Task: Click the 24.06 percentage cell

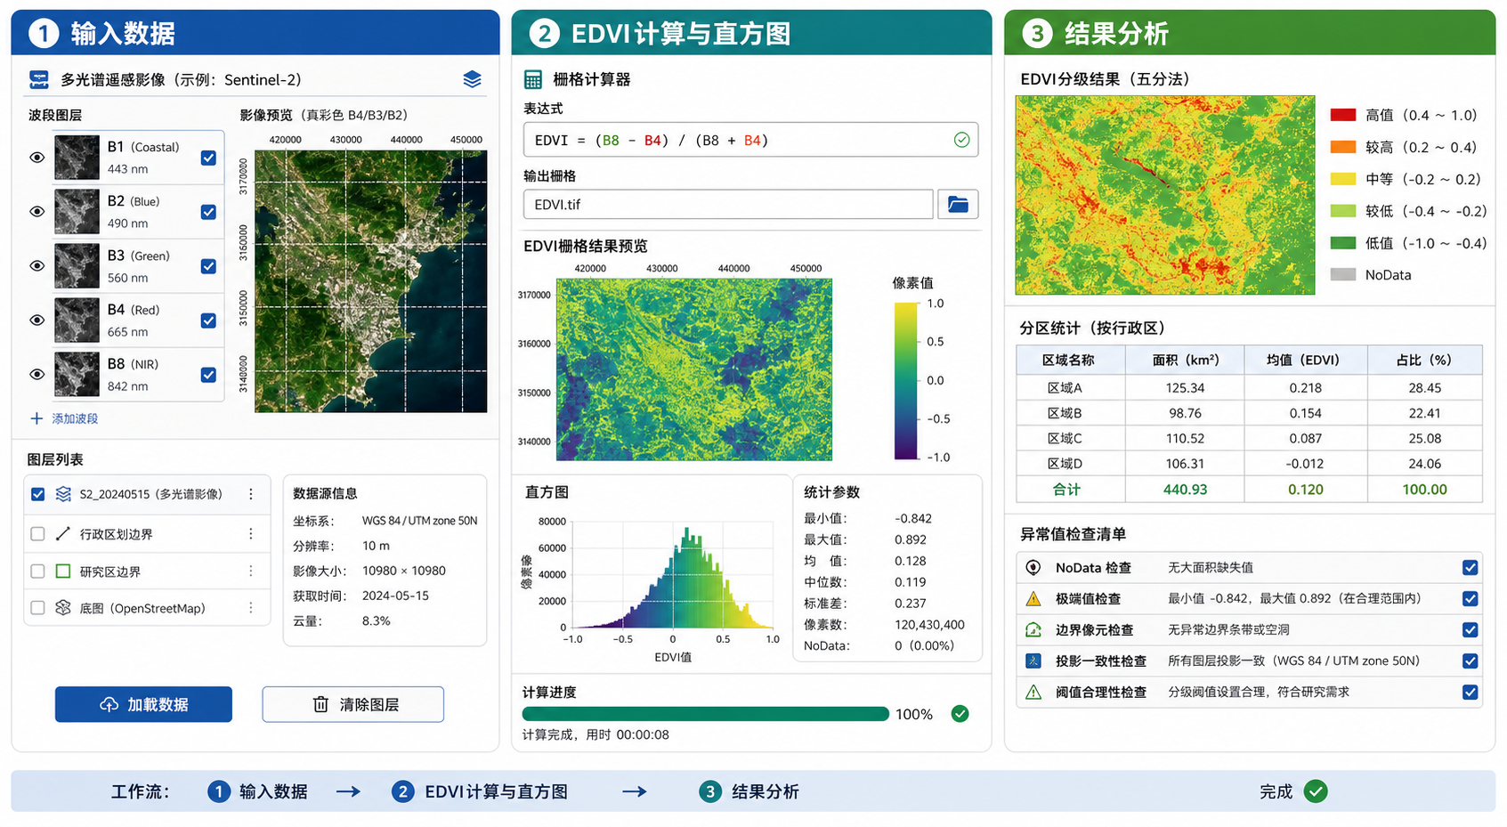Action: point(1424,464)
